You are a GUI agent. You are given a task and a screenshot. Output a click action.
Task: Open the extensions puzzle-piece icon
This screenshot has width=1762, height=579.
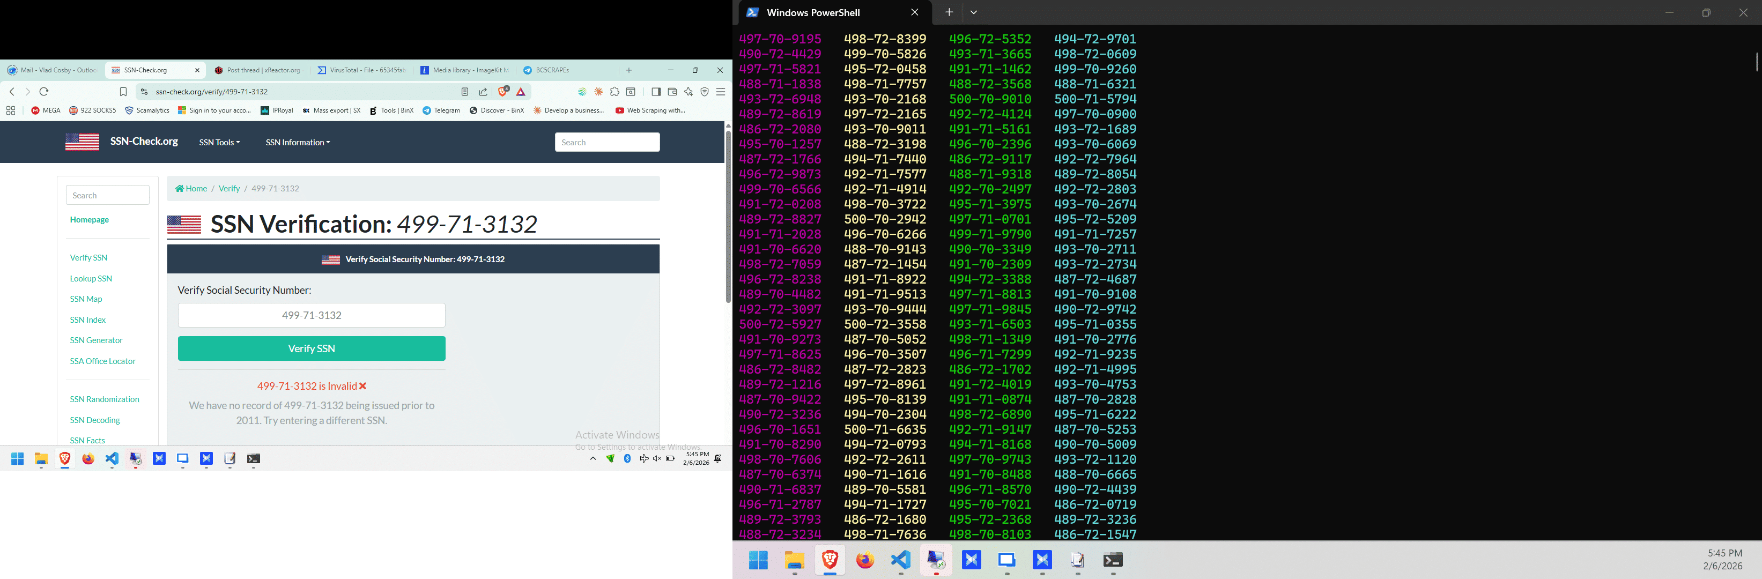tap(615, 92)
